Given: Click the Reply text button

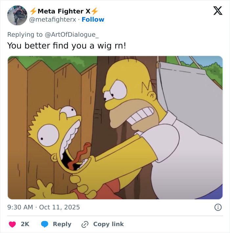Looking at the screenshot, I should coord(62,224).
